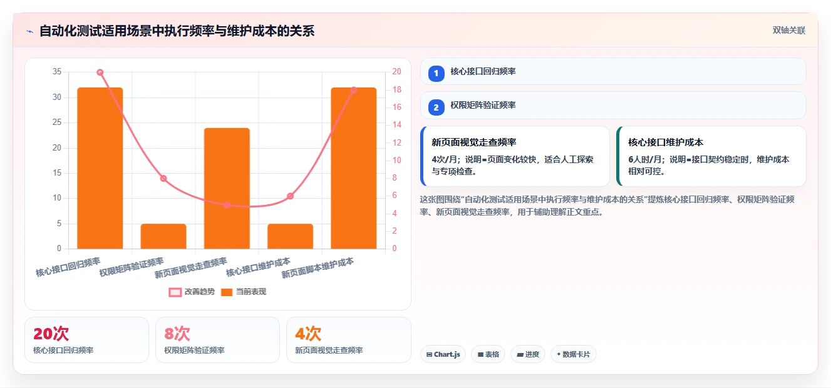Open the 核心接口维护成本 detail card
Image resolution: width=831 pixels, height=388 pixels.
[x=711, y=156]
